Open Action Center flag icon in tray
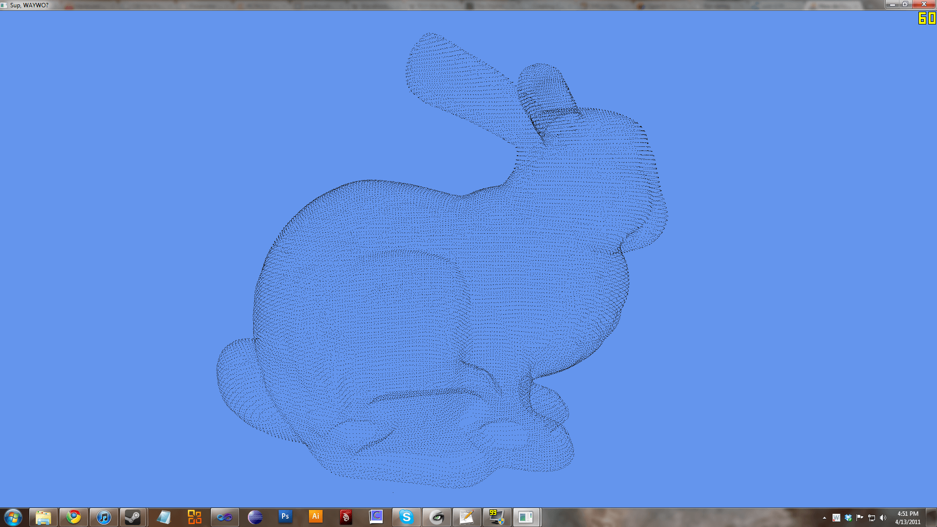The width and height of the screenshot is (937, 527). point(860,518)
